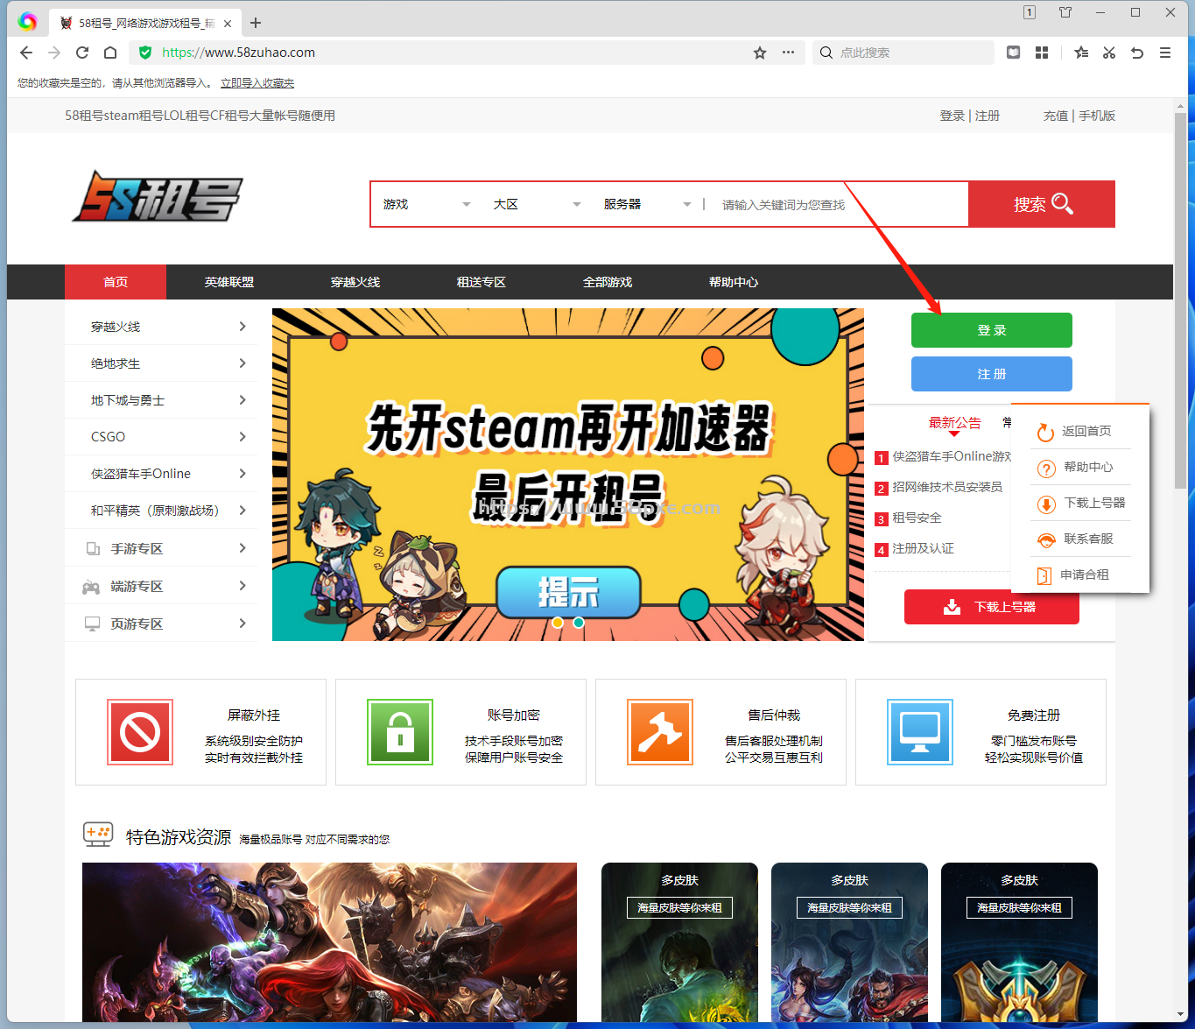The width and height of the screenshot is (1195, 1029).
Task: Click the red 搜索 search button
Action: click(x=1042, y=204)
